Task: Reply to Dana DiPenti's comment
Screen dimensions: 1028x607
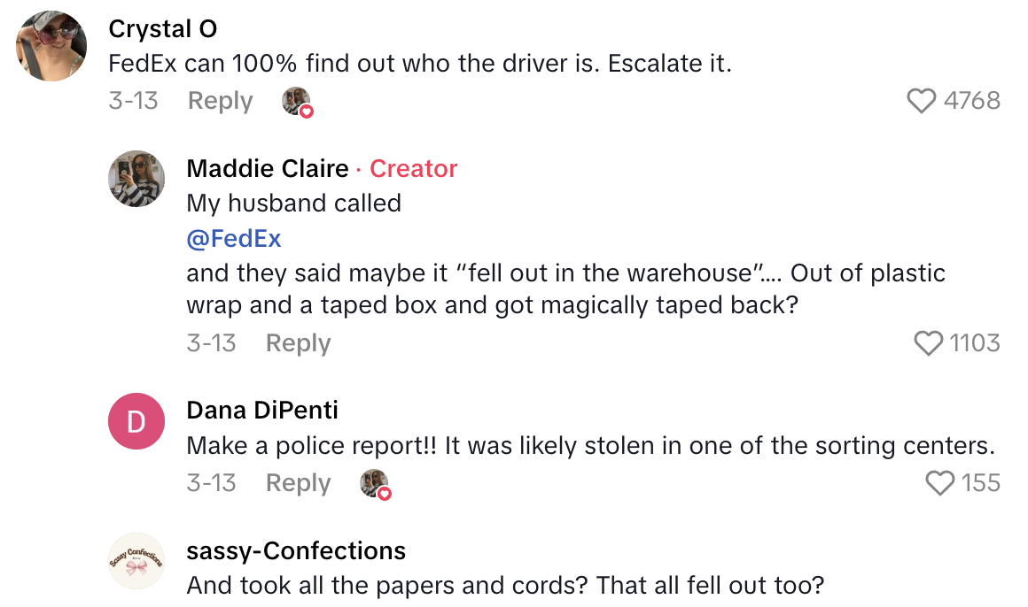Action: (298, 483)
